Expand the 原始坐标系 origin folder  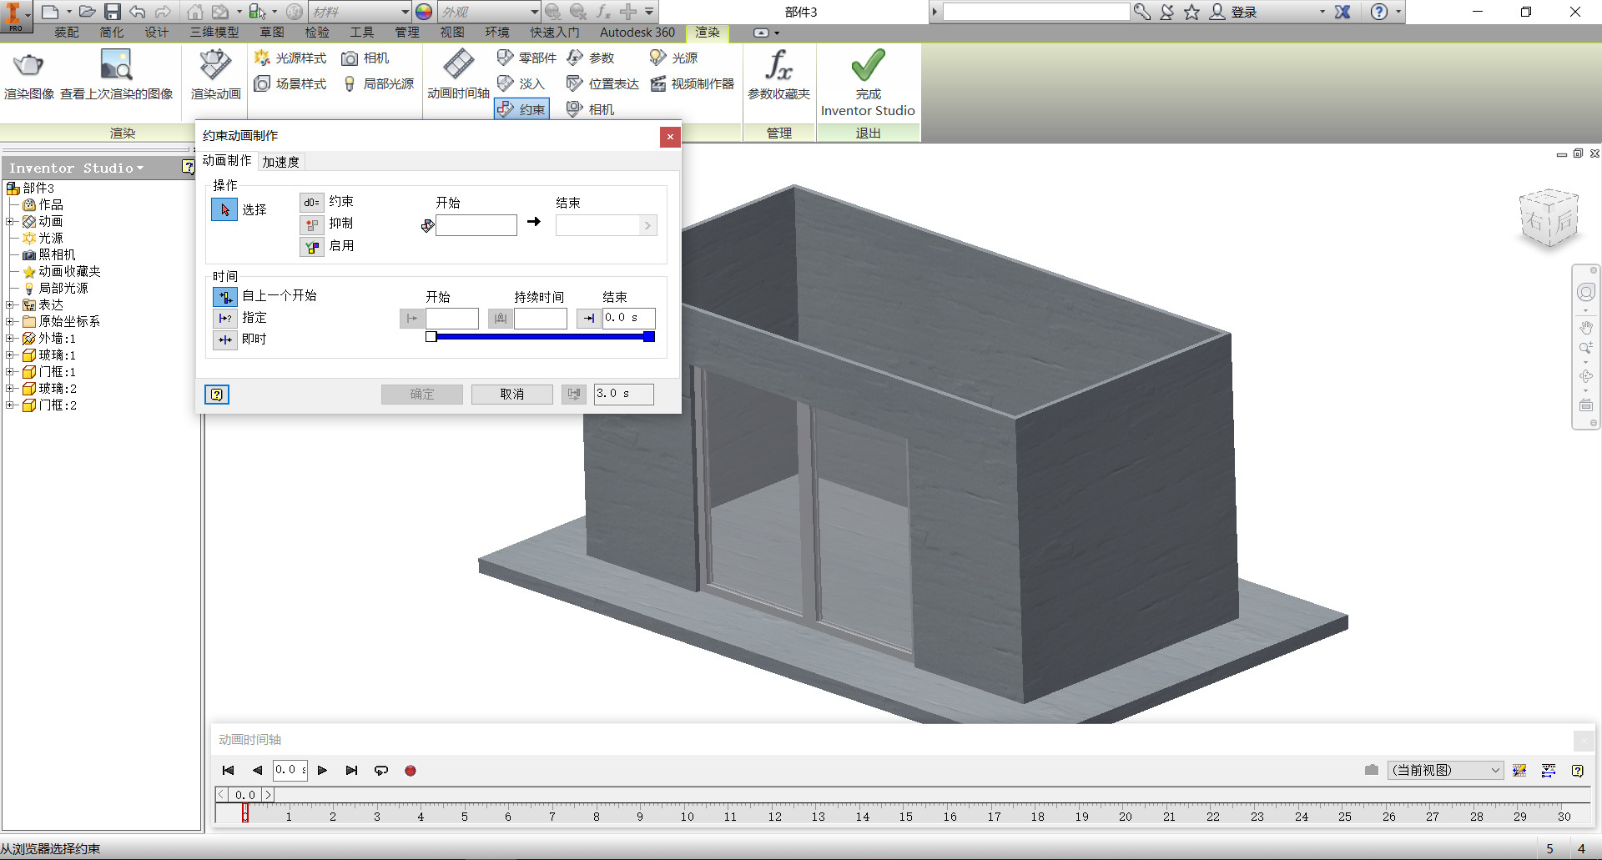[x=10, y=321]
